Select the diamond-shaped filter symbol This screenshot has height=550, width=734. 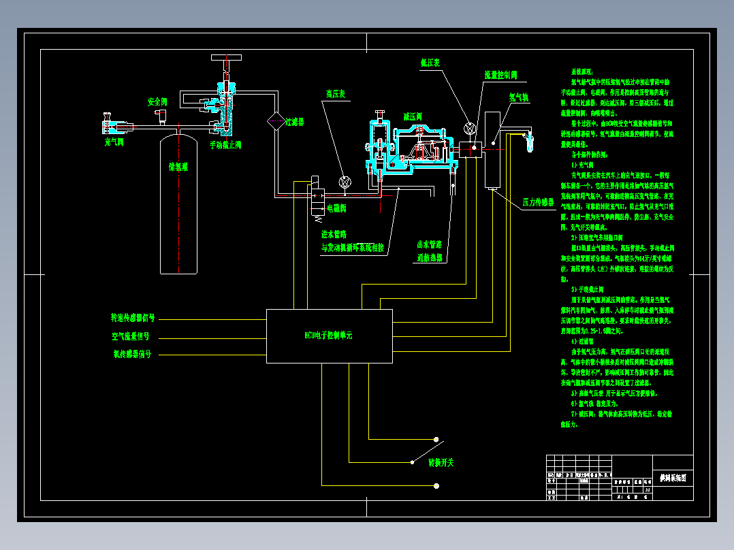click(x=276, y=121)
